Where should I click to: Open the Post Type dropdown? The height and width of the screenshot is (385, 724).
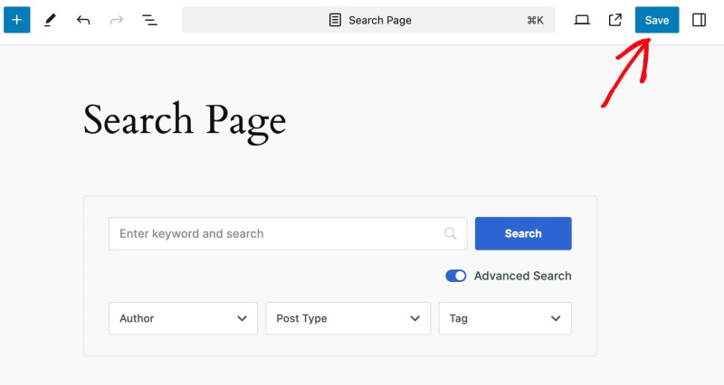coord(348,318)
